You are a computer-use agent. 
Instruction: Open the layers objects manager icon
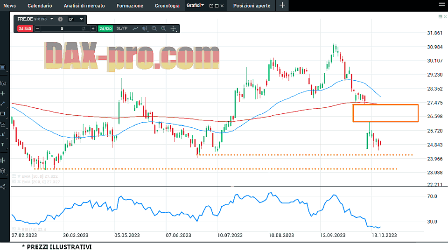point(3,171)
